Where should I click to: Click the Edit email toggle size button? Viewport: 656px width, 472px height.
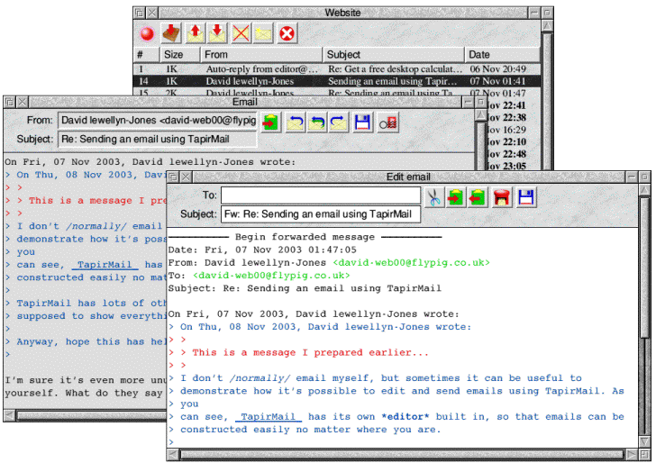tap(644, 177)
